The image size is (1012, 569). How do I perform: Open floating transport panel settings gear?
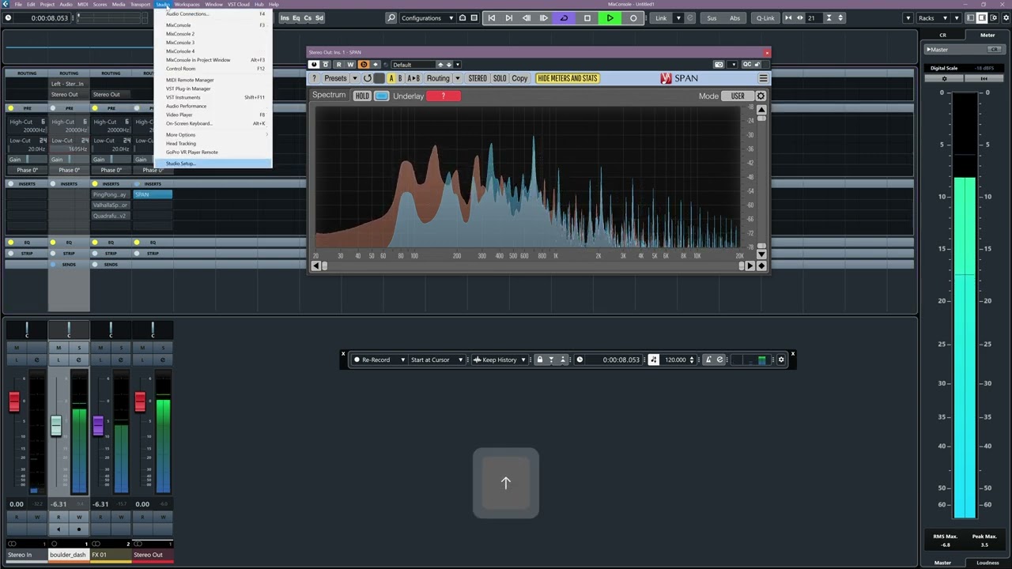[x=781, y=360]
